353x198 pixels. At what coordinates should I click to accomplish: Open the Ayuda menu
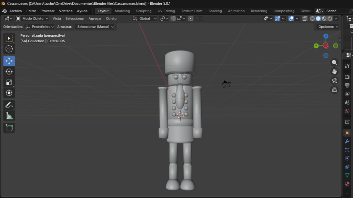click(x=82, y=11)
